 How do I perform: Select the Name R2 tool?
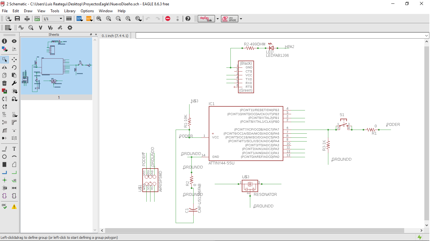(x=4, y=114)
